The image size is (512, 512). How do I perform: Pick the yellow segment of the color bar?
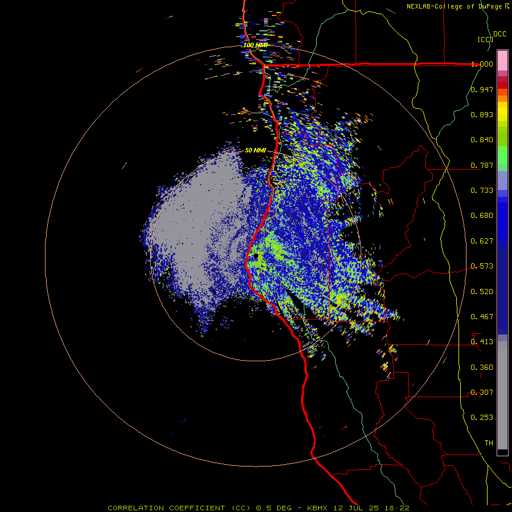[502, 112]
